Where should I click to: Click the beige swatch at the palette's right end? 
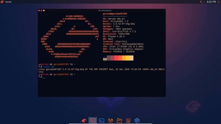[x=132, y=58]
